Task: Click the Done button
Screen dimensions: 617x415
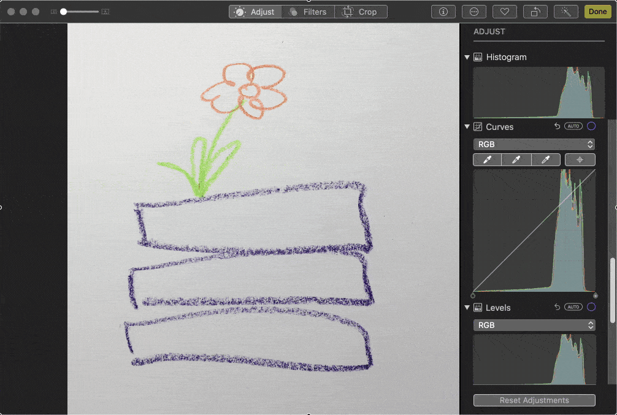Action: pyautogui.click(x=598, y=12)
